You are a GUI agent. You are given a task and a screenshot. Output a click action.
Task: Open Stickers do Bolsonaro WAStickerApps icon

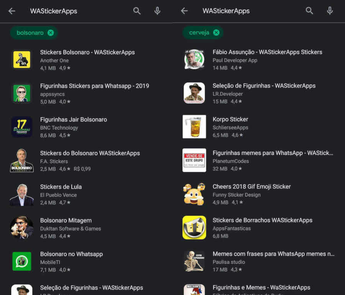click(22, 160)
